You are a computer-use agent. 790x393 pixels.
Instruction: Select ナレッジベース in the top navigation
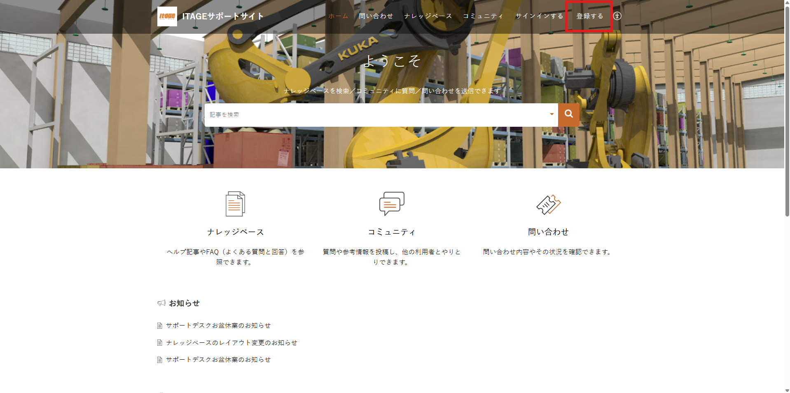pos(428,16)
